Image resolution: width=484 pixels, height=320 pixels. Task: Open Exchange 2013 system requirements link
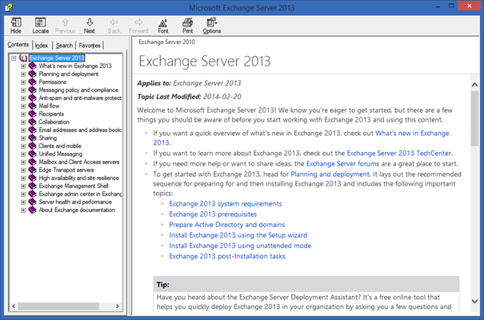coord(220,203)
